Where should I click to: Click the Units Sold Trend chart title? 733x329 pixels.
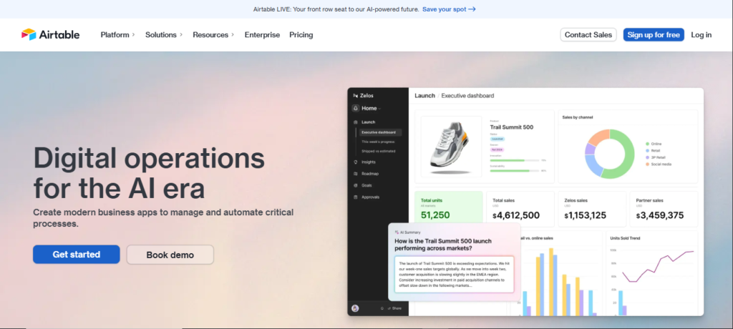[625, 238]
